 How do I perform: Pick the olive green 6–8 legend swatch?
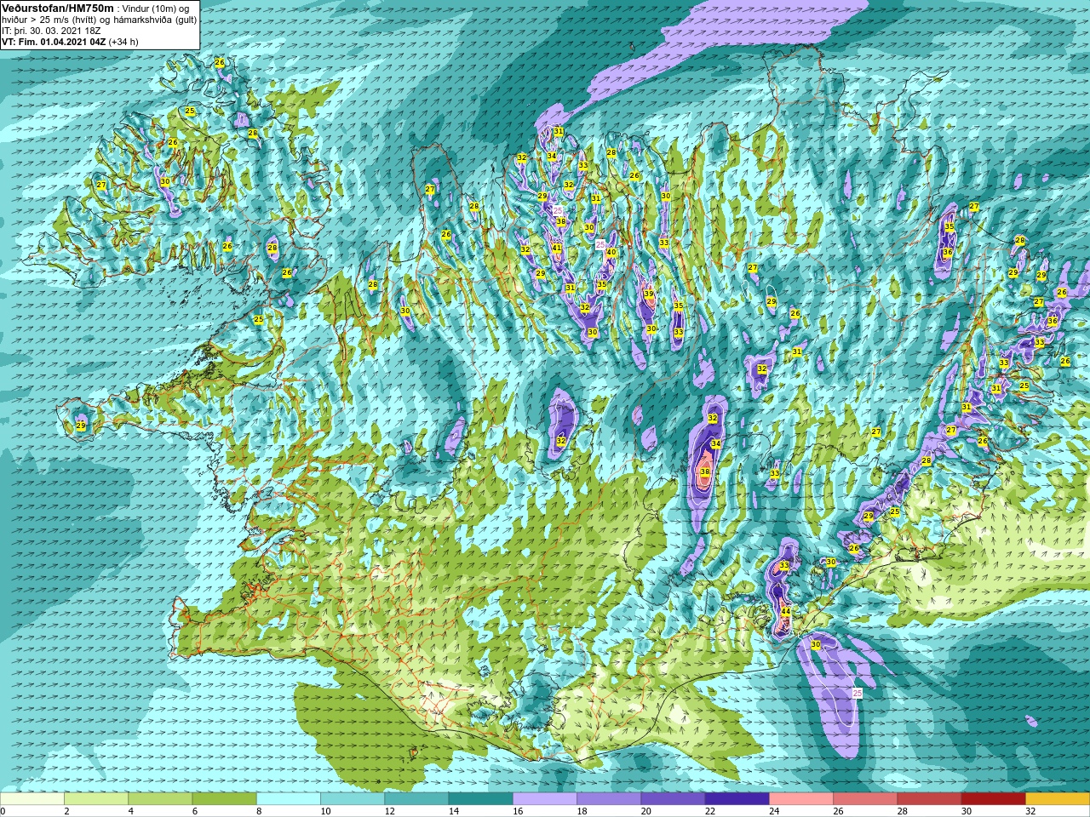(225, 799)
